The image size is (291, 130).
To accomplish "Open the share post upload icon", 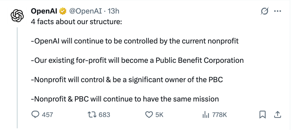I will coord(278,115).
